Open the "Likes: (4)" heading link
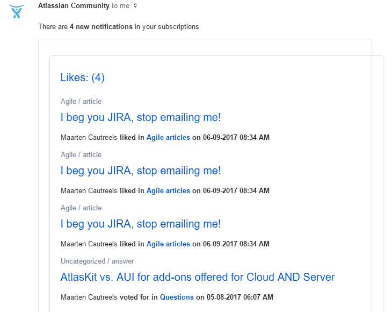Image resolution: width=392 pixels, height=312 pixels. (x=83, y=77)
